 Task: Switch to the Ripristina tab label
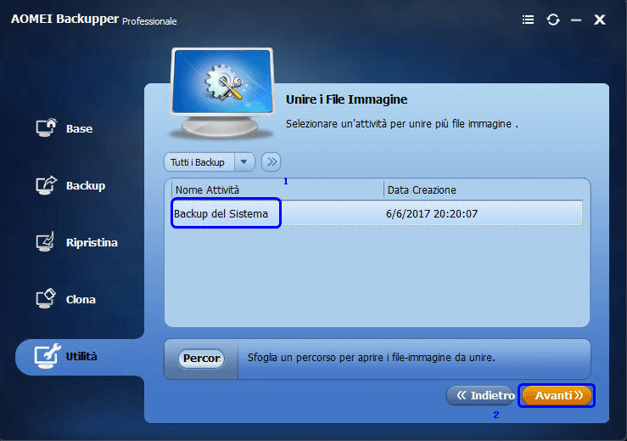(92, 243)
